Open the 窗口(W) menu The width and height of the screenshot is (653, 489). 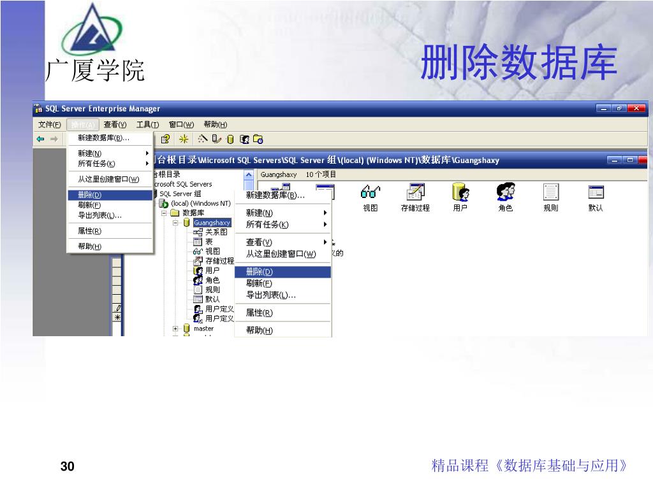[x=181, y=124]
